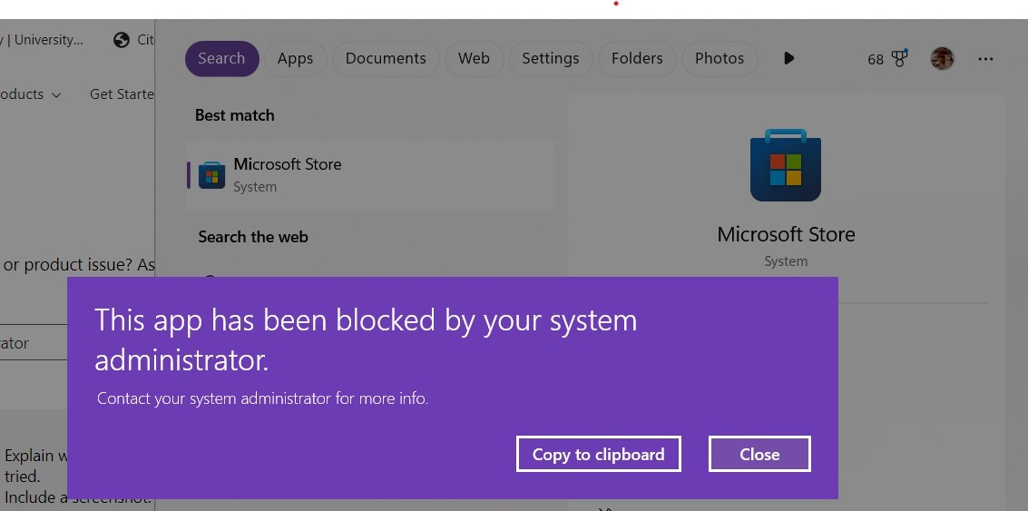The width and height of the screenshot is (1028, 511).
Task: Open the user profile avatar
Action: click(942, 58)
